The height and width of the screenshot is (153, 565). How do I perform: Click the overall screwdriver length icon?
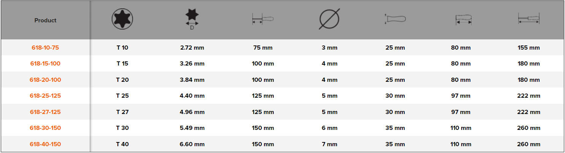click(x=529, y=19)
